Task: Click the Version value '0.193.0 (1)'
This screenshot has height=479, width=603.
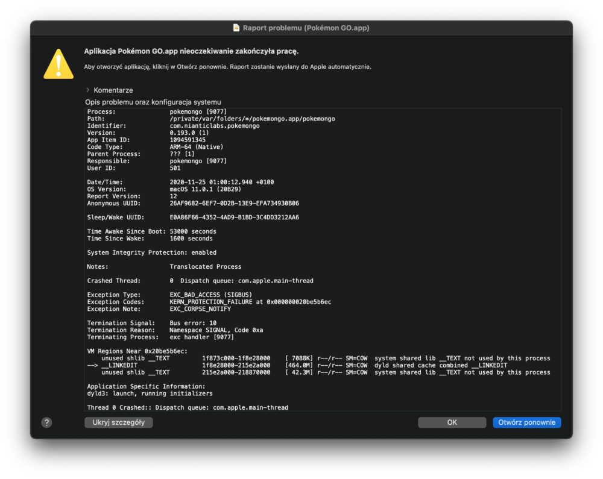Action: (x=189, y=133)
